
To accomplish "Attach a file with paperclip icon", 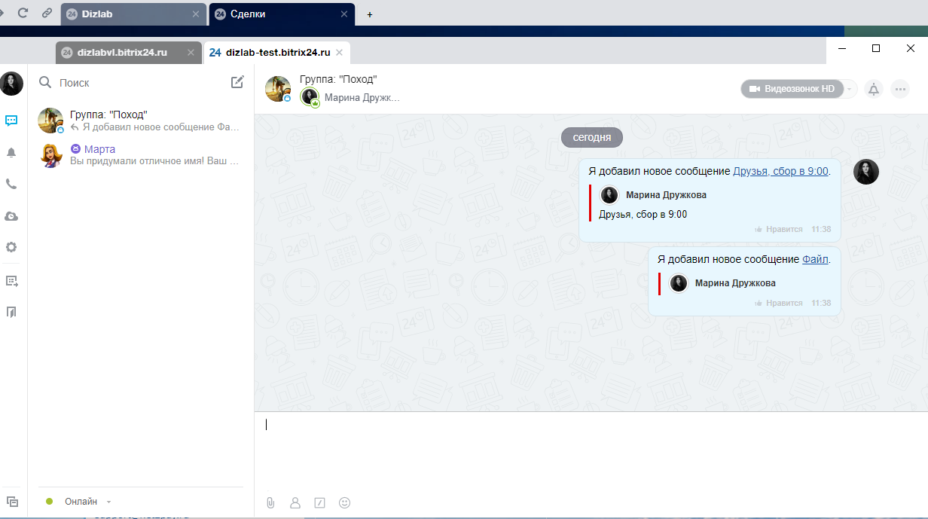I will 270,502.
